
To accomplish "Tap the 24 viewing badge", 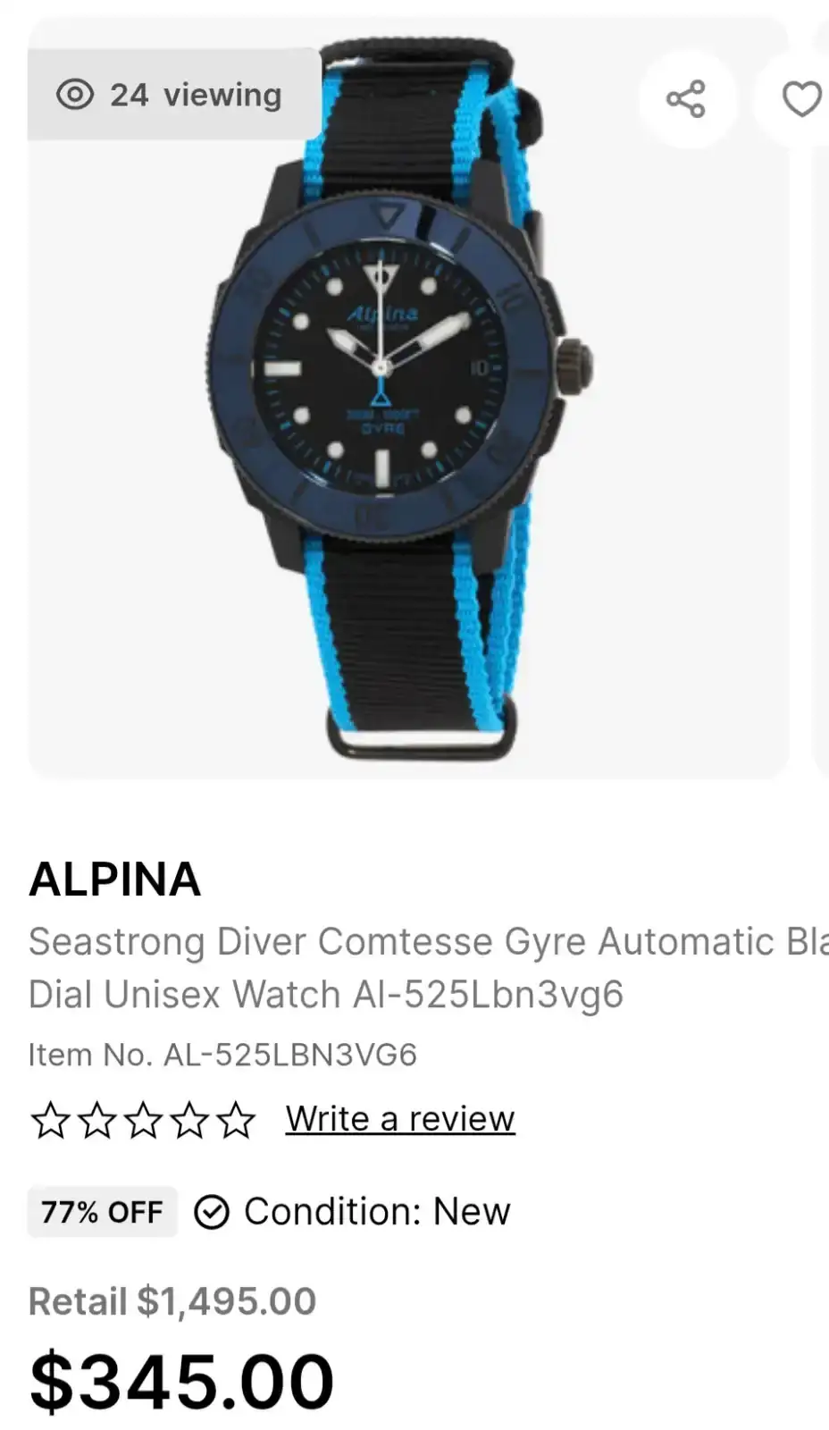I will click(174, 94).
